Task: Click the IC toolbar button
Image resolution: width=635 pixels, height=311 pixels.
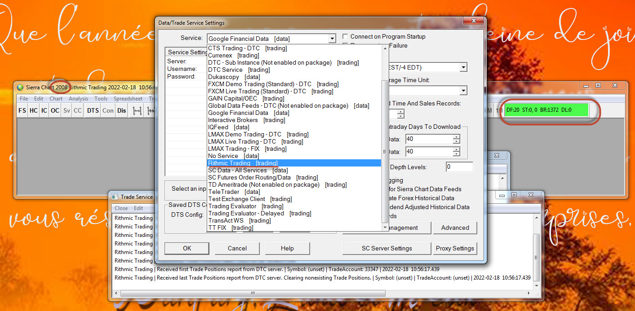Action: (44, 110)
